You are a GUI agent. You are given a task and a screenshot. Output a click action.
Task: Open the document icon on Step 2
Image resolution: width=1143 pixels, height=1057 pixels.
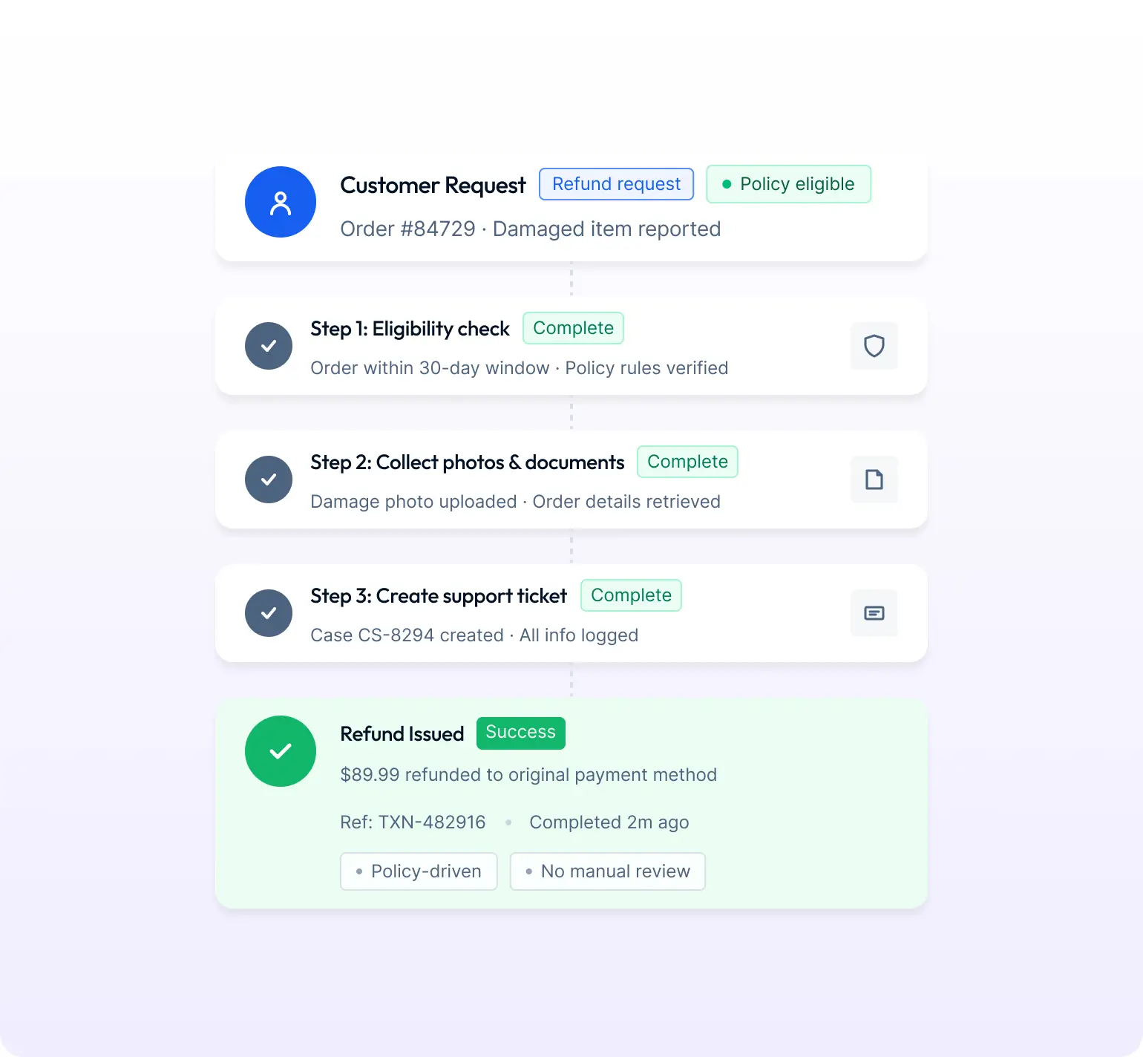click(x=874, y=480)
